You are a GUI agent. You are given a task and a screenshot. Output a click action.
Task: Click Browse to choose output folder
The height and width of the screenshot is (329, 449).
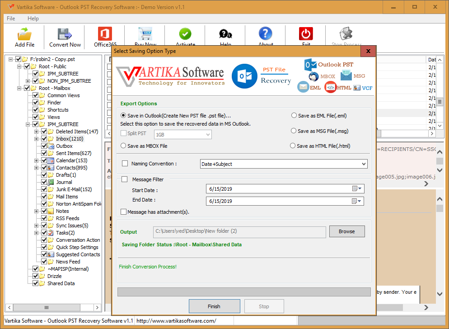pyautogui.click(x=347, y=231)
